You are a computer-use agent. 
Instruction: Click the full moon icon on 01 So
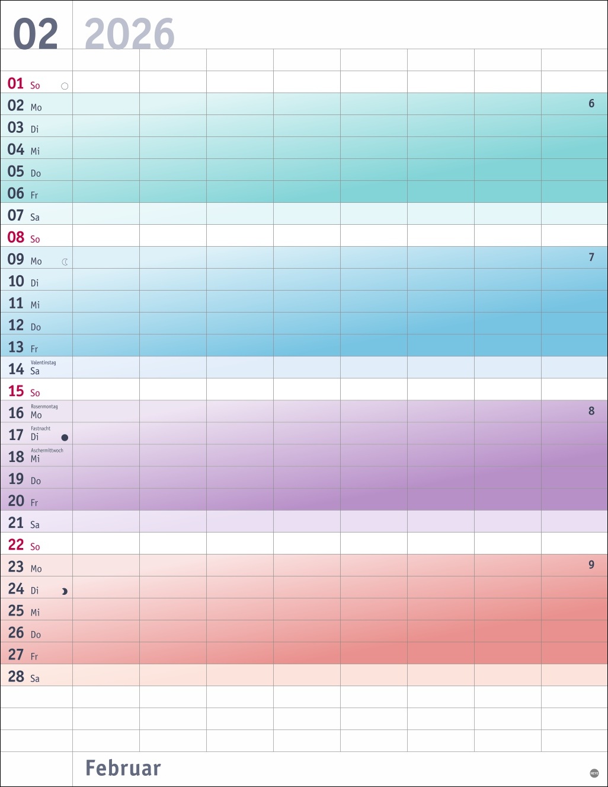point(65,86)
